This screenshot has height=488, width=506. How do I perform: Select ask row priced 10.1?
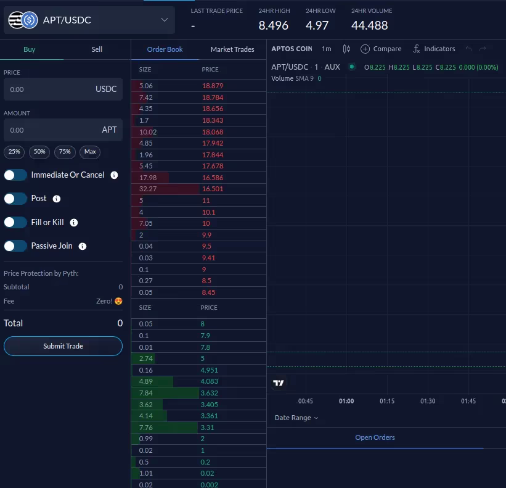199,212
